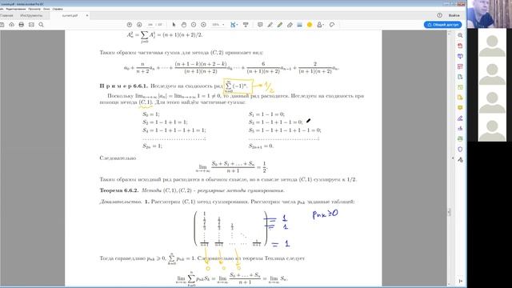
Task: Open the yellow color picker swatch
Action: (310, 25)
